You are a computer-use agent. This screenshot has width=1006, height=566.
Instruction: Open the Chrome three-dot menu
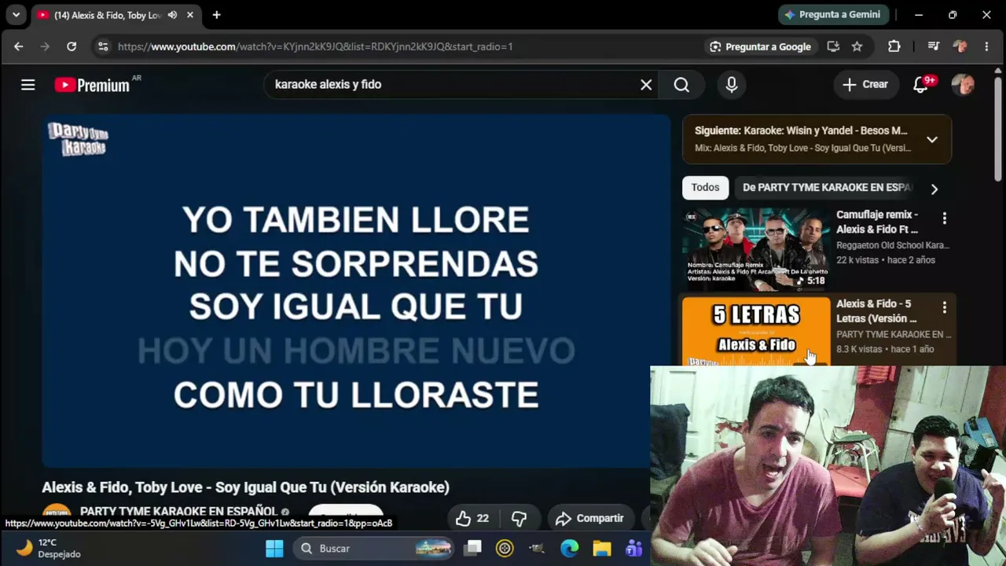pyautogui.click(x=986, y=46)
